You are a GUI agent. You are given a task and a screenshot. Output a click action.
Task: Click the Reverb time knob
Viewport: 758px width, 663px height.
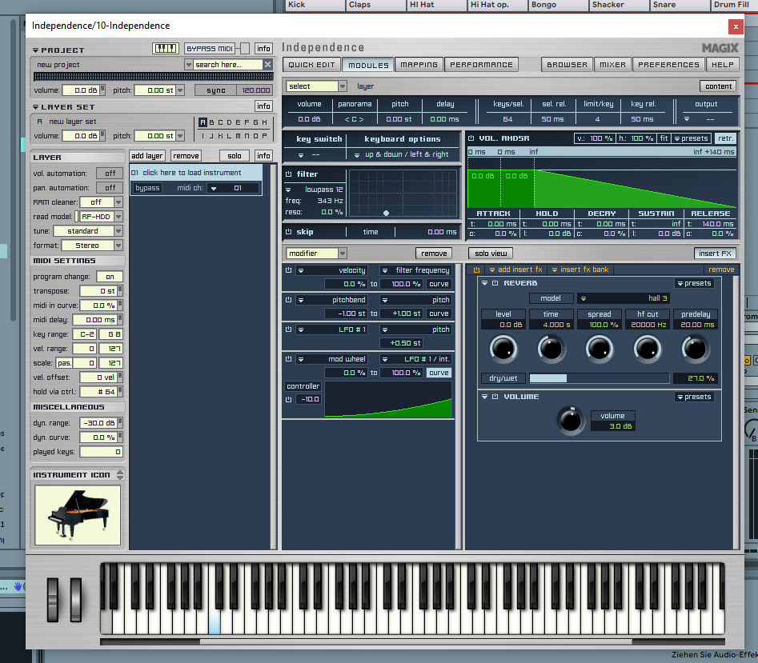click(x=551, y=349)
